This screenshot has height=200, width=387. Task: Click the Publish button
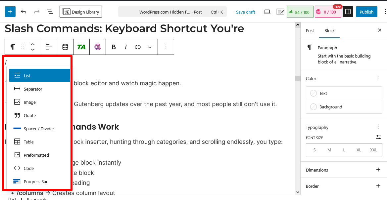[366, 12]
